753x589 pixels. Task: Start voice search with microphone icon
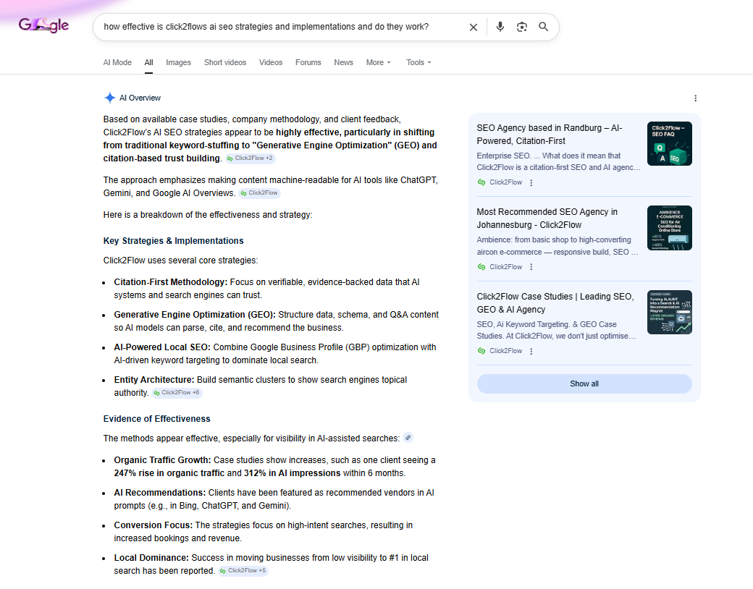click(x=500, y=27)
